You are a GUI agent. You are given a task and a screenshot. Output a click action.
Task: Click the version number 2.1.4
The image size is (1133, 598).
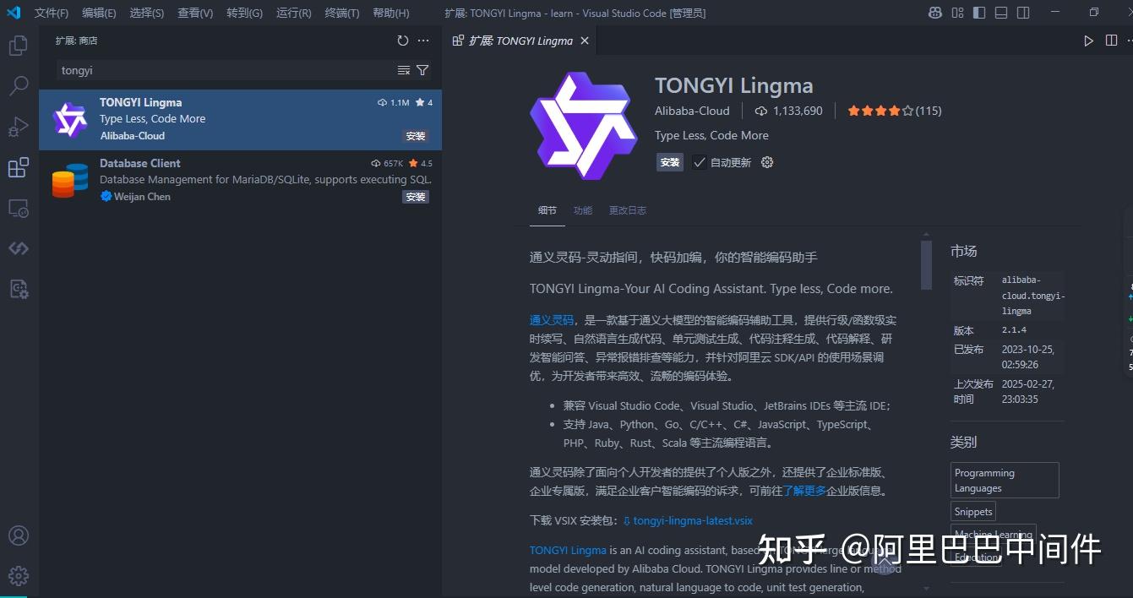coord(1014,331)
